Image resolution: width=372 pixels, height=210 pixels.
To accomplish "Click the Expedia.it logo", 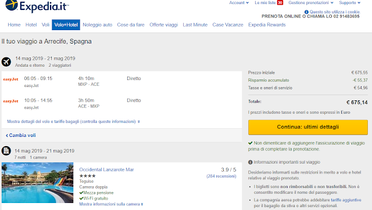I will 37,6.
